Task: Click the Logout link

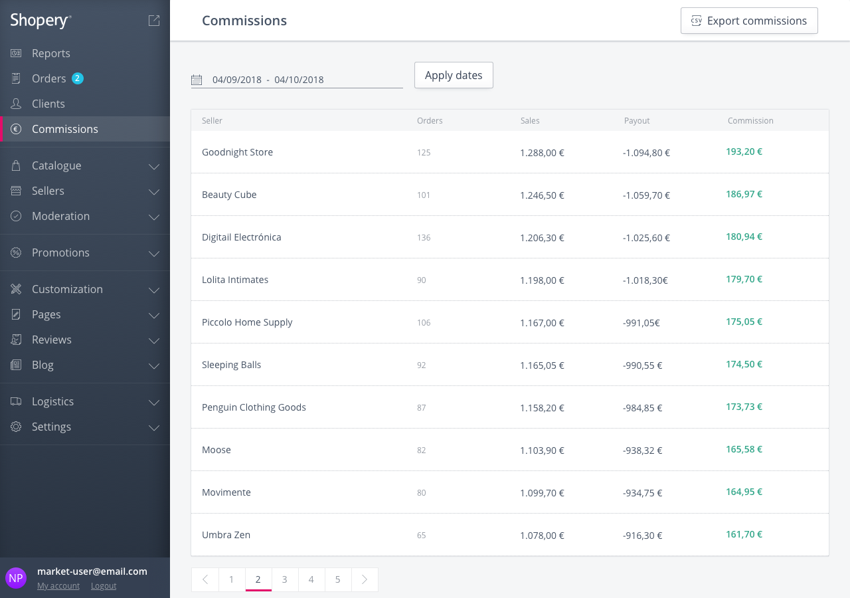Action: pyautogui.click(x=104, y=586)
